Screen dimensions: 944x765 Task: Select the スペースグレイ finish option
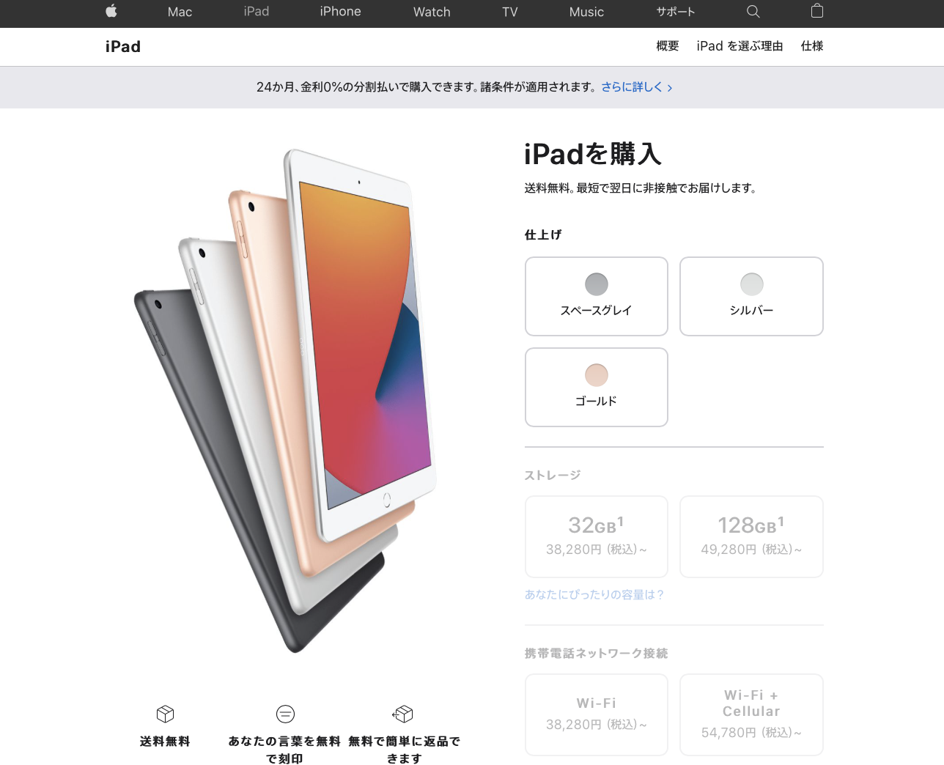click(597, 296)
